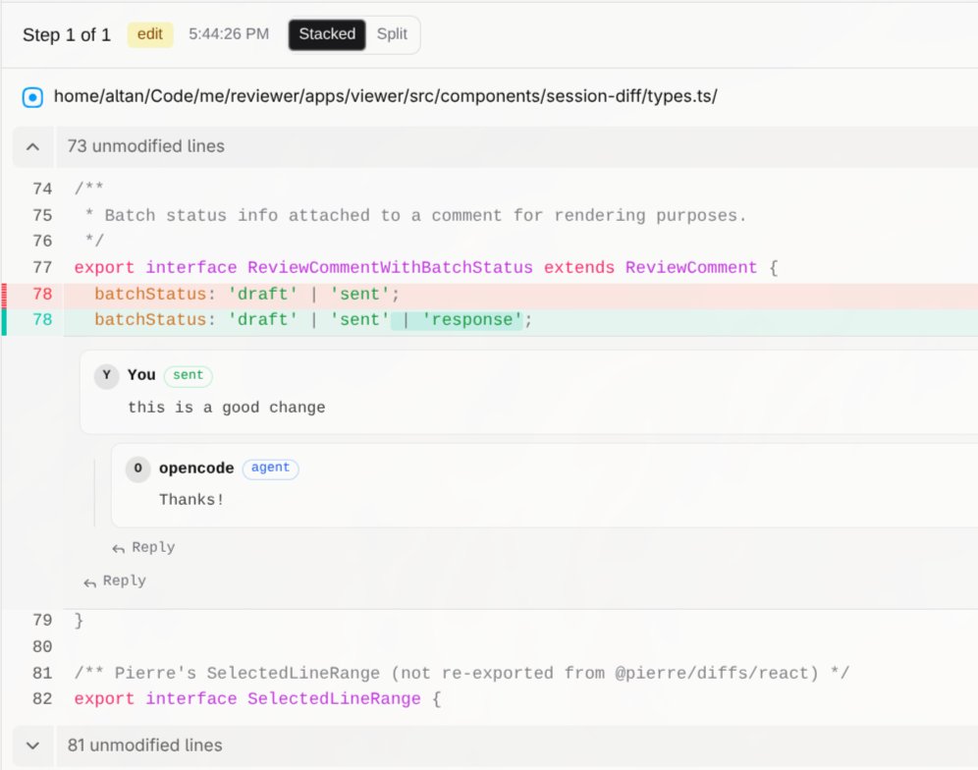Screen dimensions: 978x770
Task: Click ReviewComment after extends on line 77
Action: pos(691,268)
